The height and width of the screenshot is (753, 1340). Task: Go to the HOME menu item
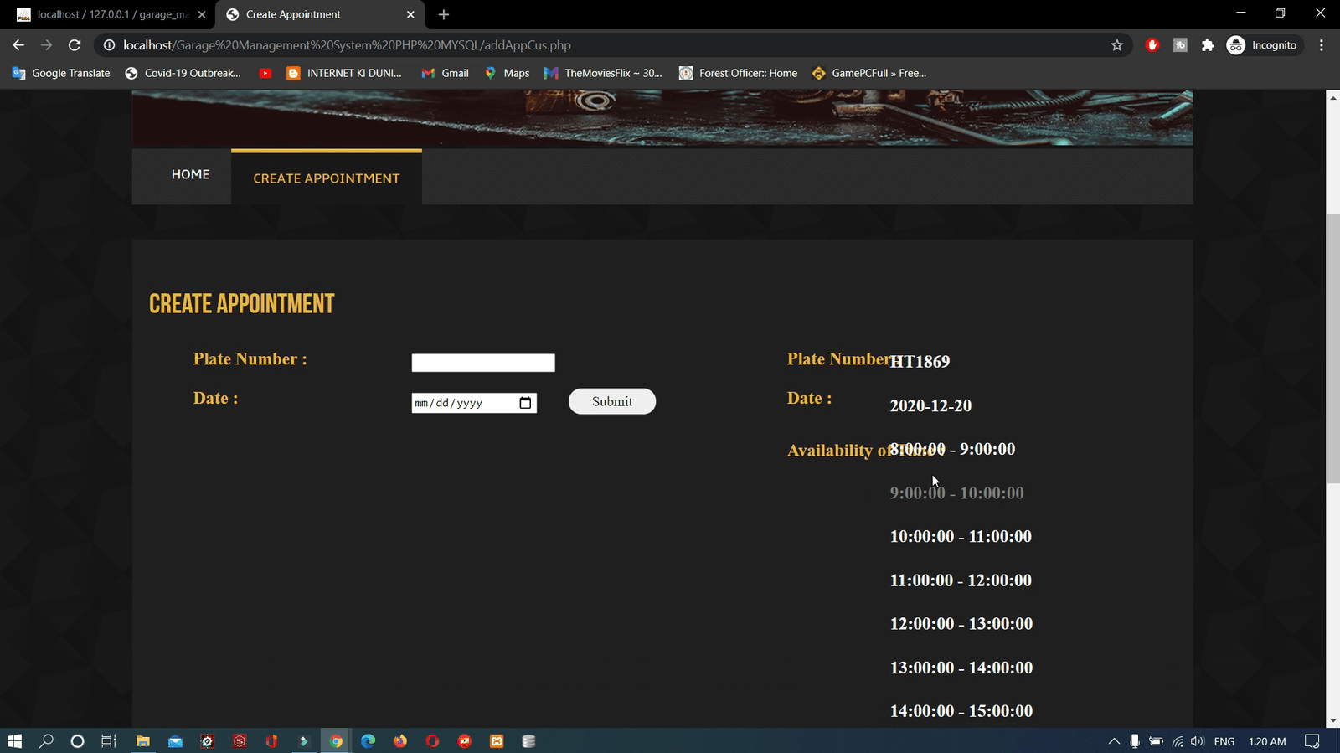tap(190, 174)
